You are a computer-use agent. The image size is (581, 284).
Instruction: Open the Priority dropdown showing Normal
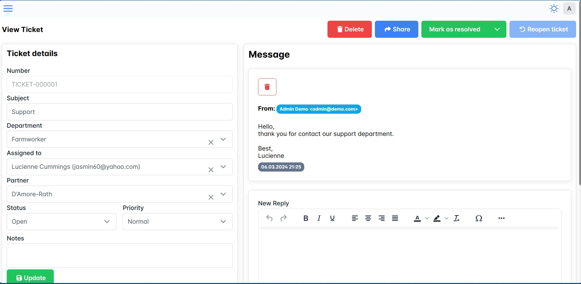click(x=177, y=222)
